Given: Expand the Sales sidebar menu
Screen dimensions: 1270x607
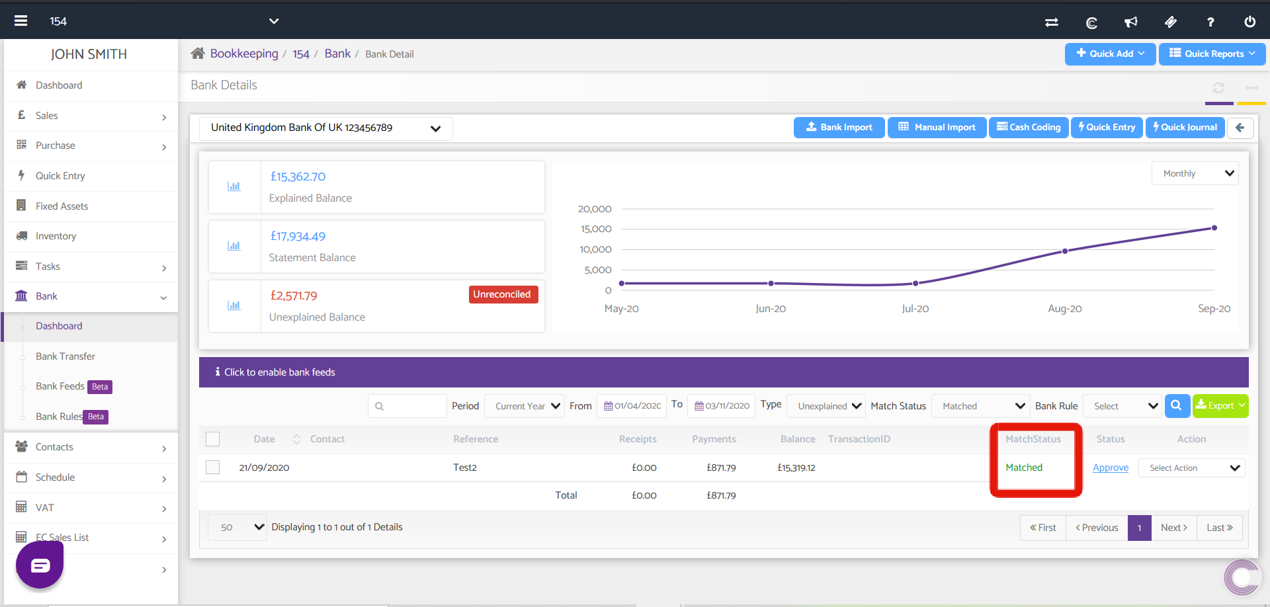Looking at the screenshot, I should (91, 116).
